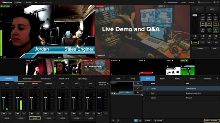Image resolution: width=220 pixels, height=123 pixels.
Task: Select the MEDIA2 green screen thumbnail
Action: tap(188, 71)
